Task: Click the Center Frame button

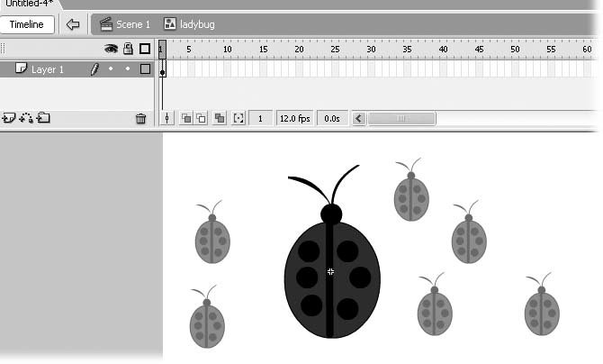Action: (166, 118)
